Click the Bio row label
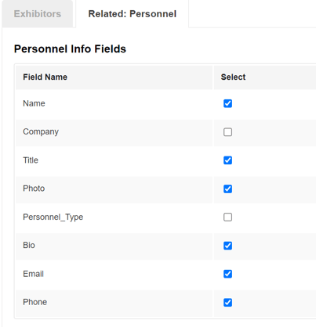Image resolution: width=316 pixels, height=327 pixels. [29, 245]
